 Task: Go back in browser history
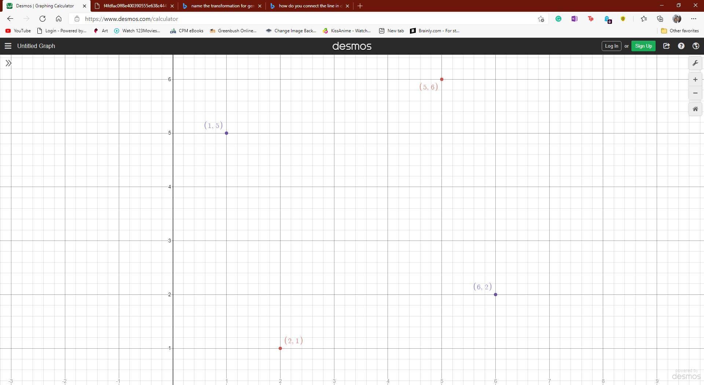pyautogui.click(x=10, y=19)
